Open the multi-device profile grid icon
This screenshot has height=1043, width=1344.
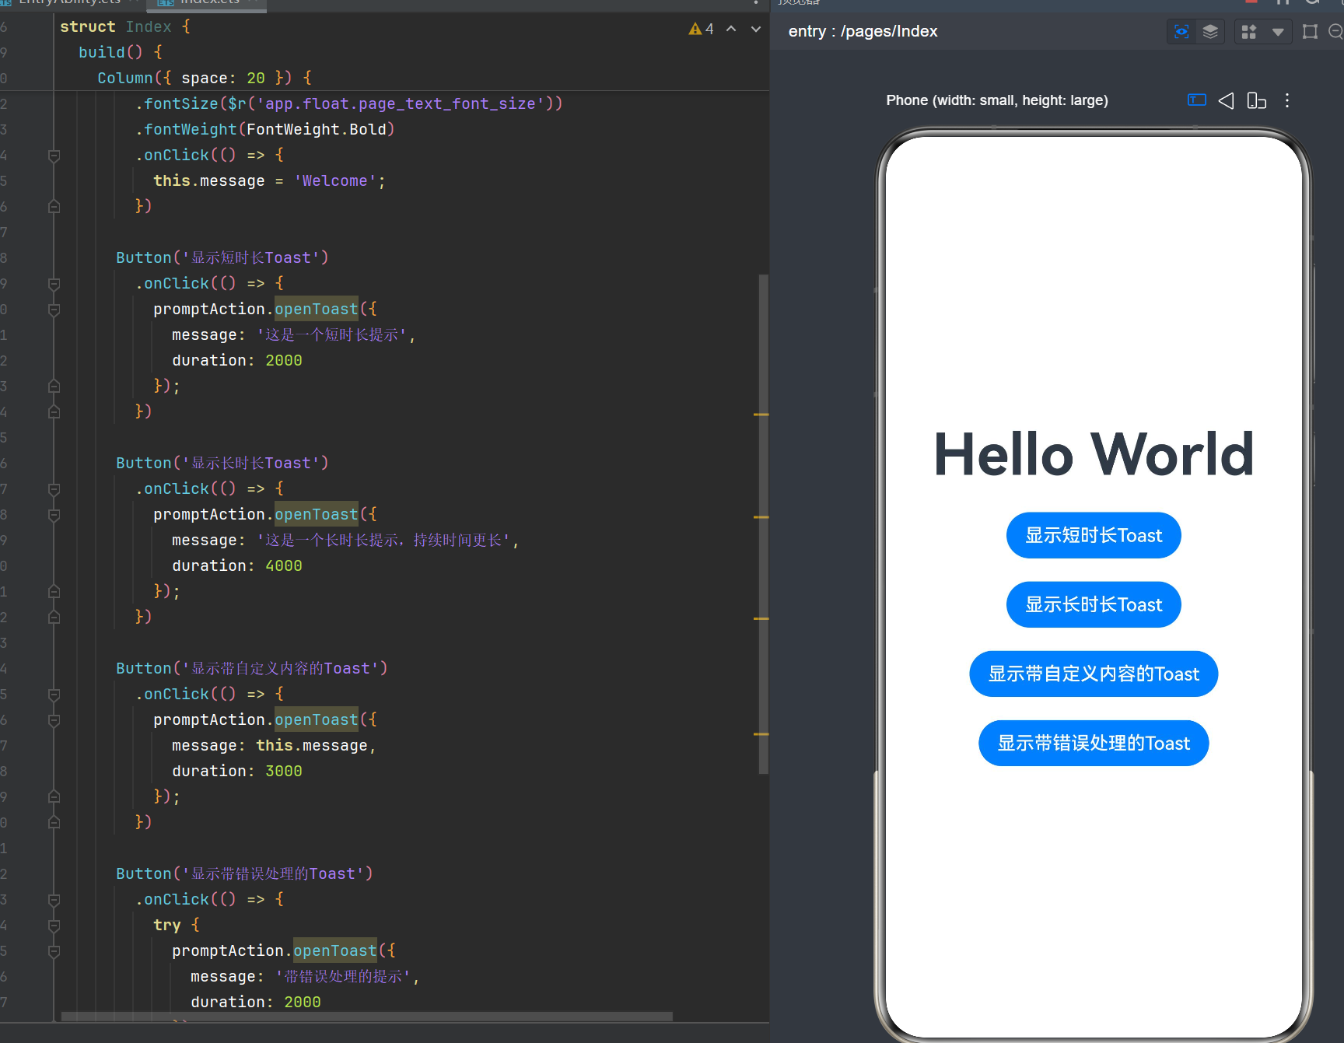click(x=1249, y=32)
